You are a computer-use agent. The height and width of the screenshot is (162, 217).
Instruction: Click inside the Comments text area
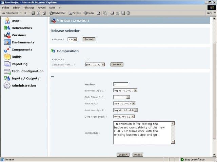(x=142, y=133)
